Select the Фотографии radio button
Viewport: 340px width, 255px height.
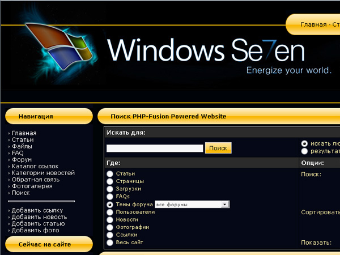point(110,227)
